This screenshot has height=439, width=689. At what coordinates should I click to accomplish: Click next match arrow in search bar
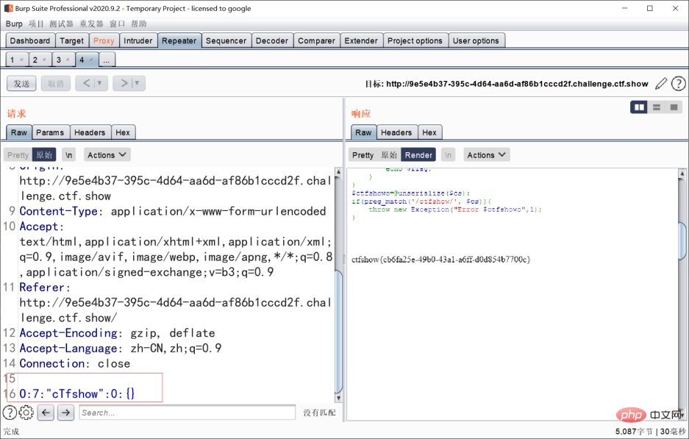tap(66, 413)
